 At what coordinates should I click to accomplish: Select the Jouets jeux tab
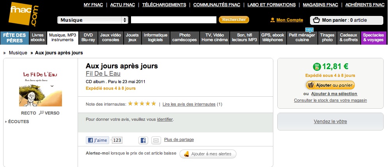point(132,38)
